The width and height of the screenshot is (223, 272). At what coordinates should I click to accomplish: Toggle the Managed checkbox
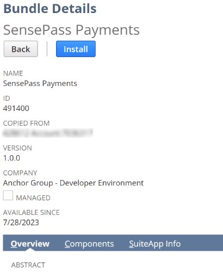(x=8, y=195)
